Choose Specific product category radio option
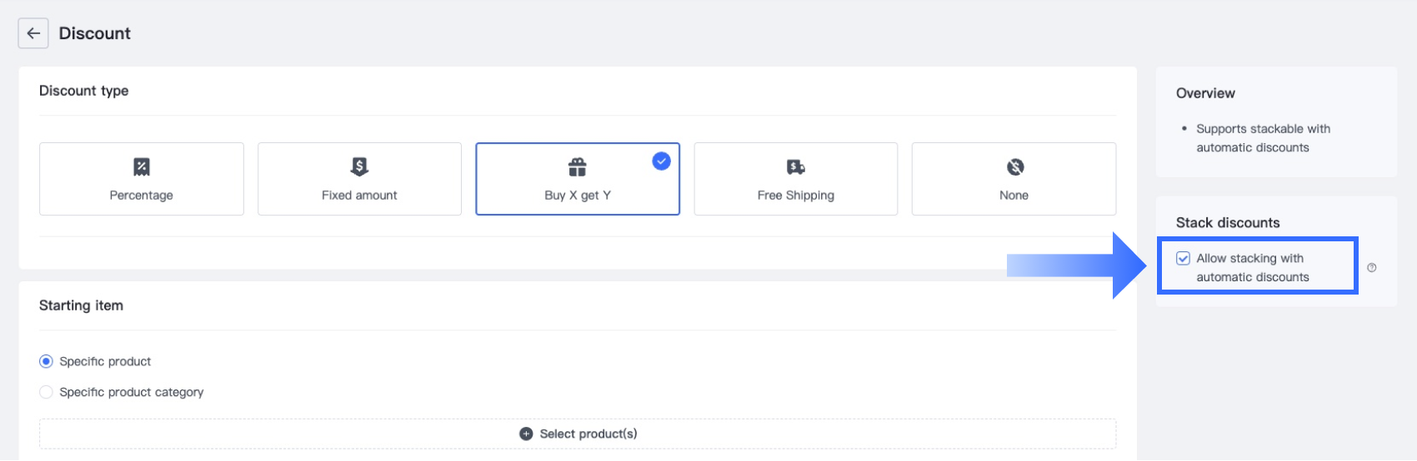 pos(47,392)
